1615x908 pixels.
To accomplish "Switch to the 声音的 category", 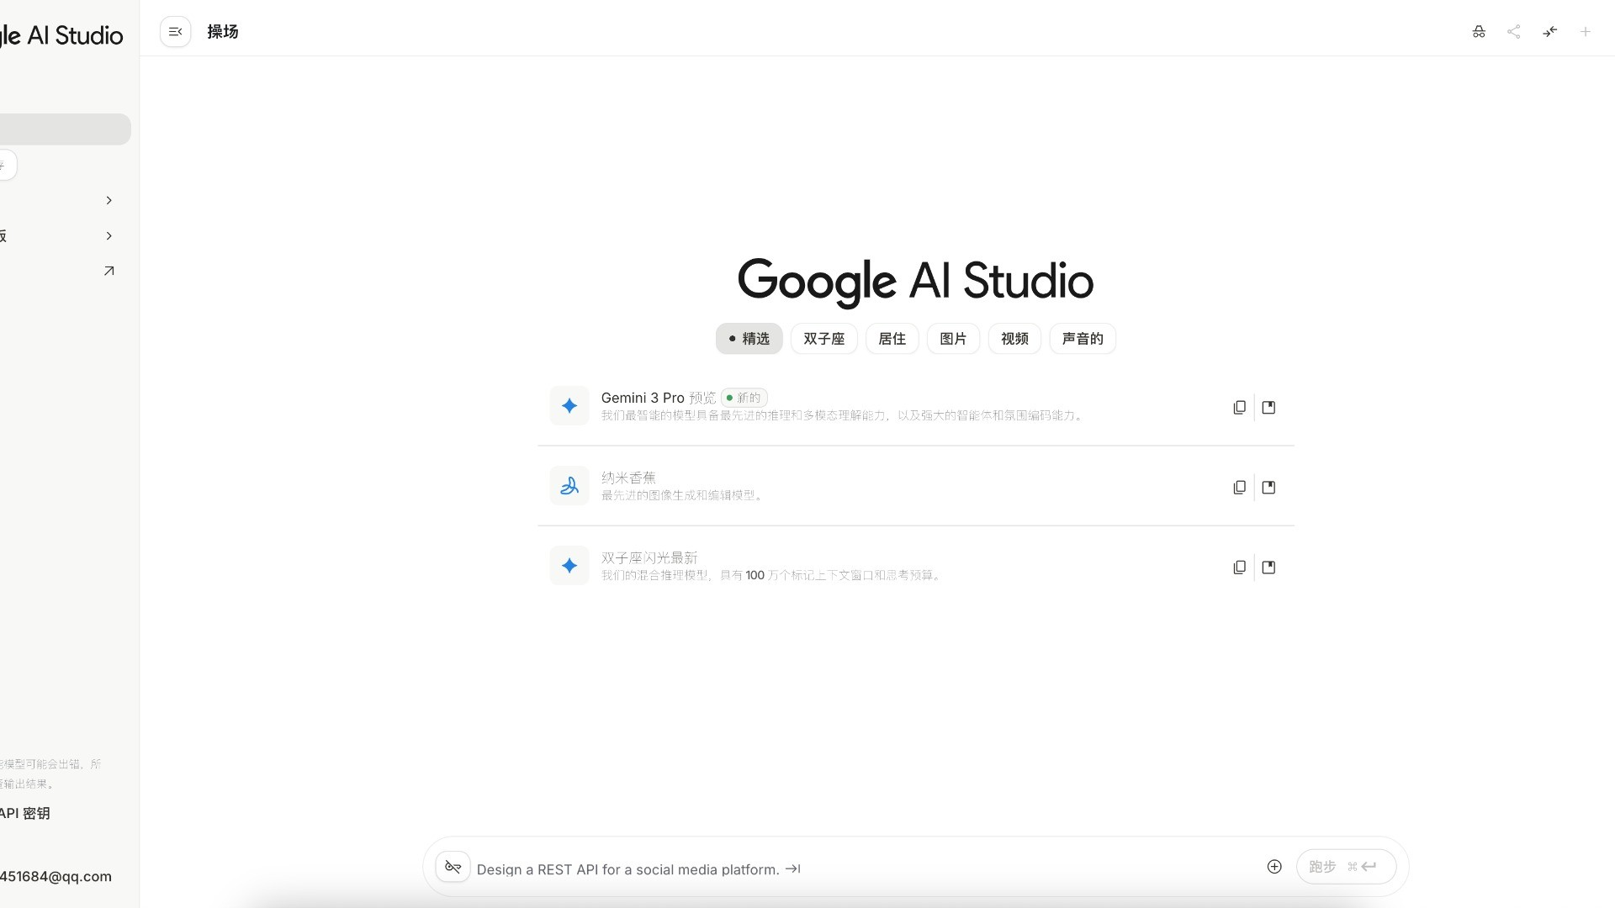I will pos(1082,339).
